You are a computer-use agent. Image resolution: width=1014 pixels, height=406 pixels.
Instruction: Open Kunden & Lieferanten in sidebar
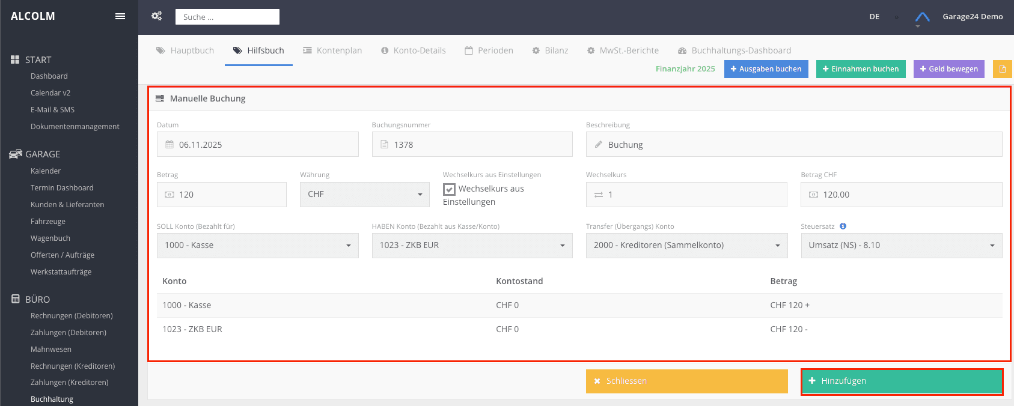[67, 205]
